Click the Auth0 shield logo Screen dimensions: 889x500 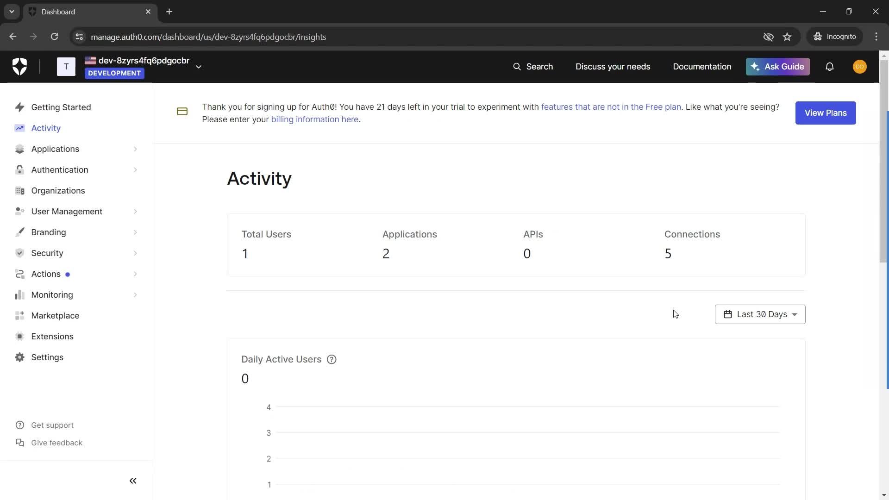(x=19, y=67)
